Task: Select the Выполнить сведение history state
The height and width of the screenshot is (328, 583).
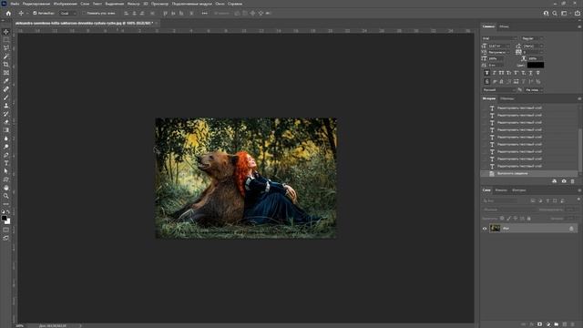Action: point(529,174)
